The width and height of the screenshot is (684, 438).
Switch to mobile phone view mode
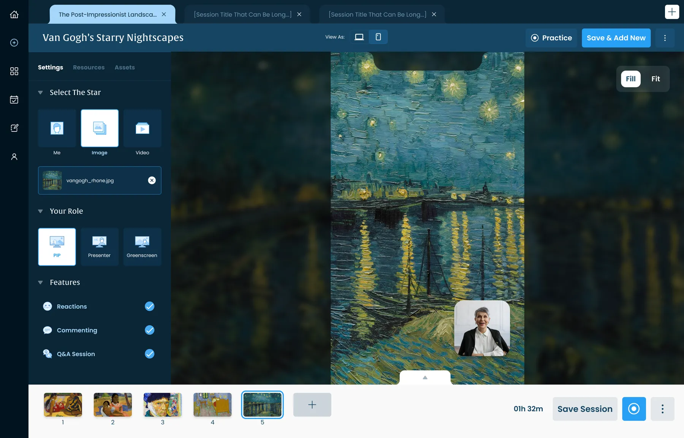pos(378,37)
